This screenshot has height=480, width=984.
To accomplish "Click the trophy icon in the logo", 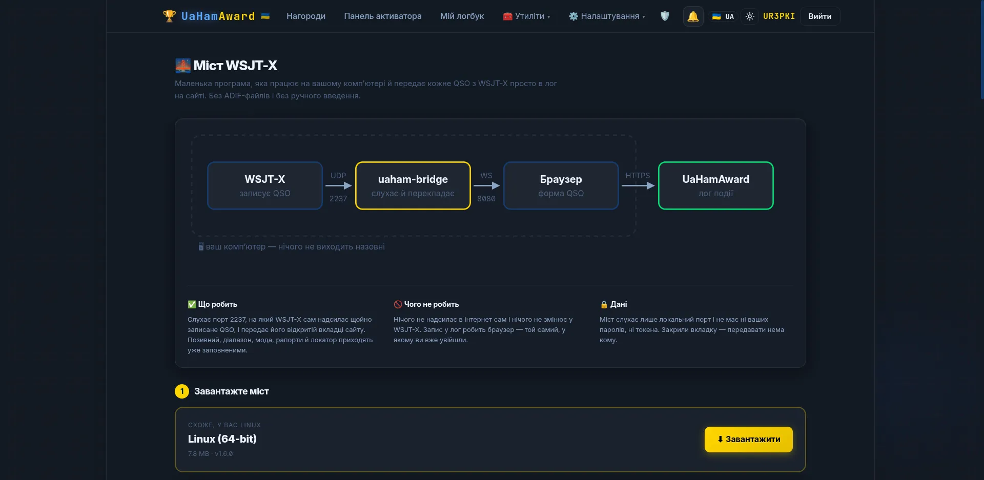I will 169,16.
